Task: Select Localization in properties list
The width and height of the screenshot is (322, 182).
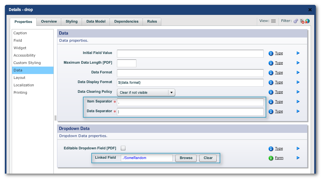Action: point(33,85)
